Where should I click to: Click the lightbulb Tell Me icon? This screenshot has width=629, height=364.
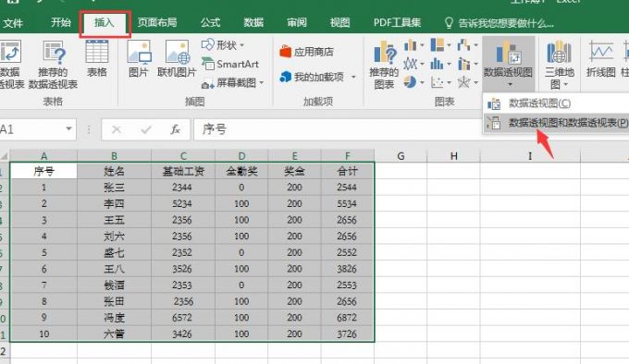(449, 22)
